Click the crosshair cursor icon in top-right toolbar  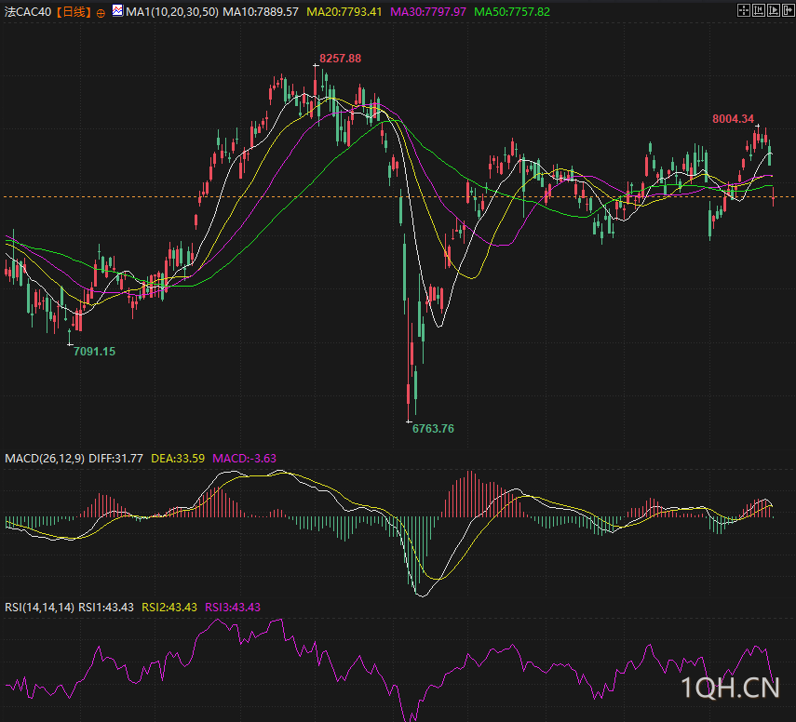744,10
